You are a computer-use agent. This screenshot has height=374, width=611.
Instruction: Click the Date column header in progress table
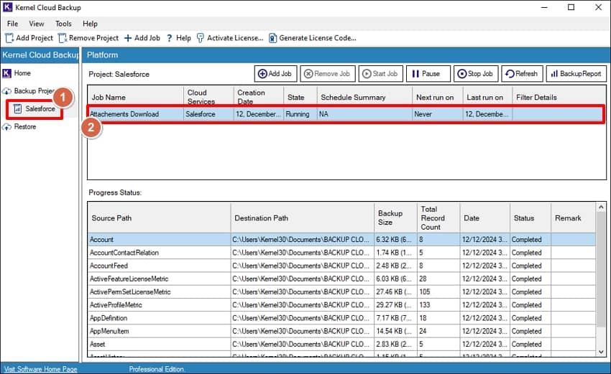484,218
